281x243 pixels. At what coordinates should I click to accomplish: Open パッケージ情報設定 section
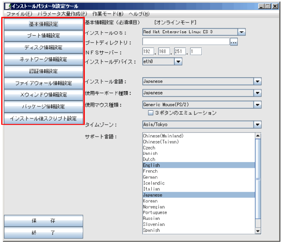tap(43, 106)
